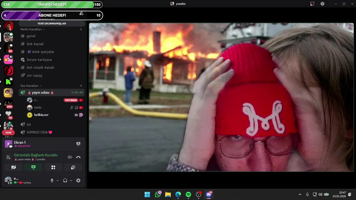356x200 pixels.
Task: Click the burning house stream video
Action: click(x=221, y=97)
